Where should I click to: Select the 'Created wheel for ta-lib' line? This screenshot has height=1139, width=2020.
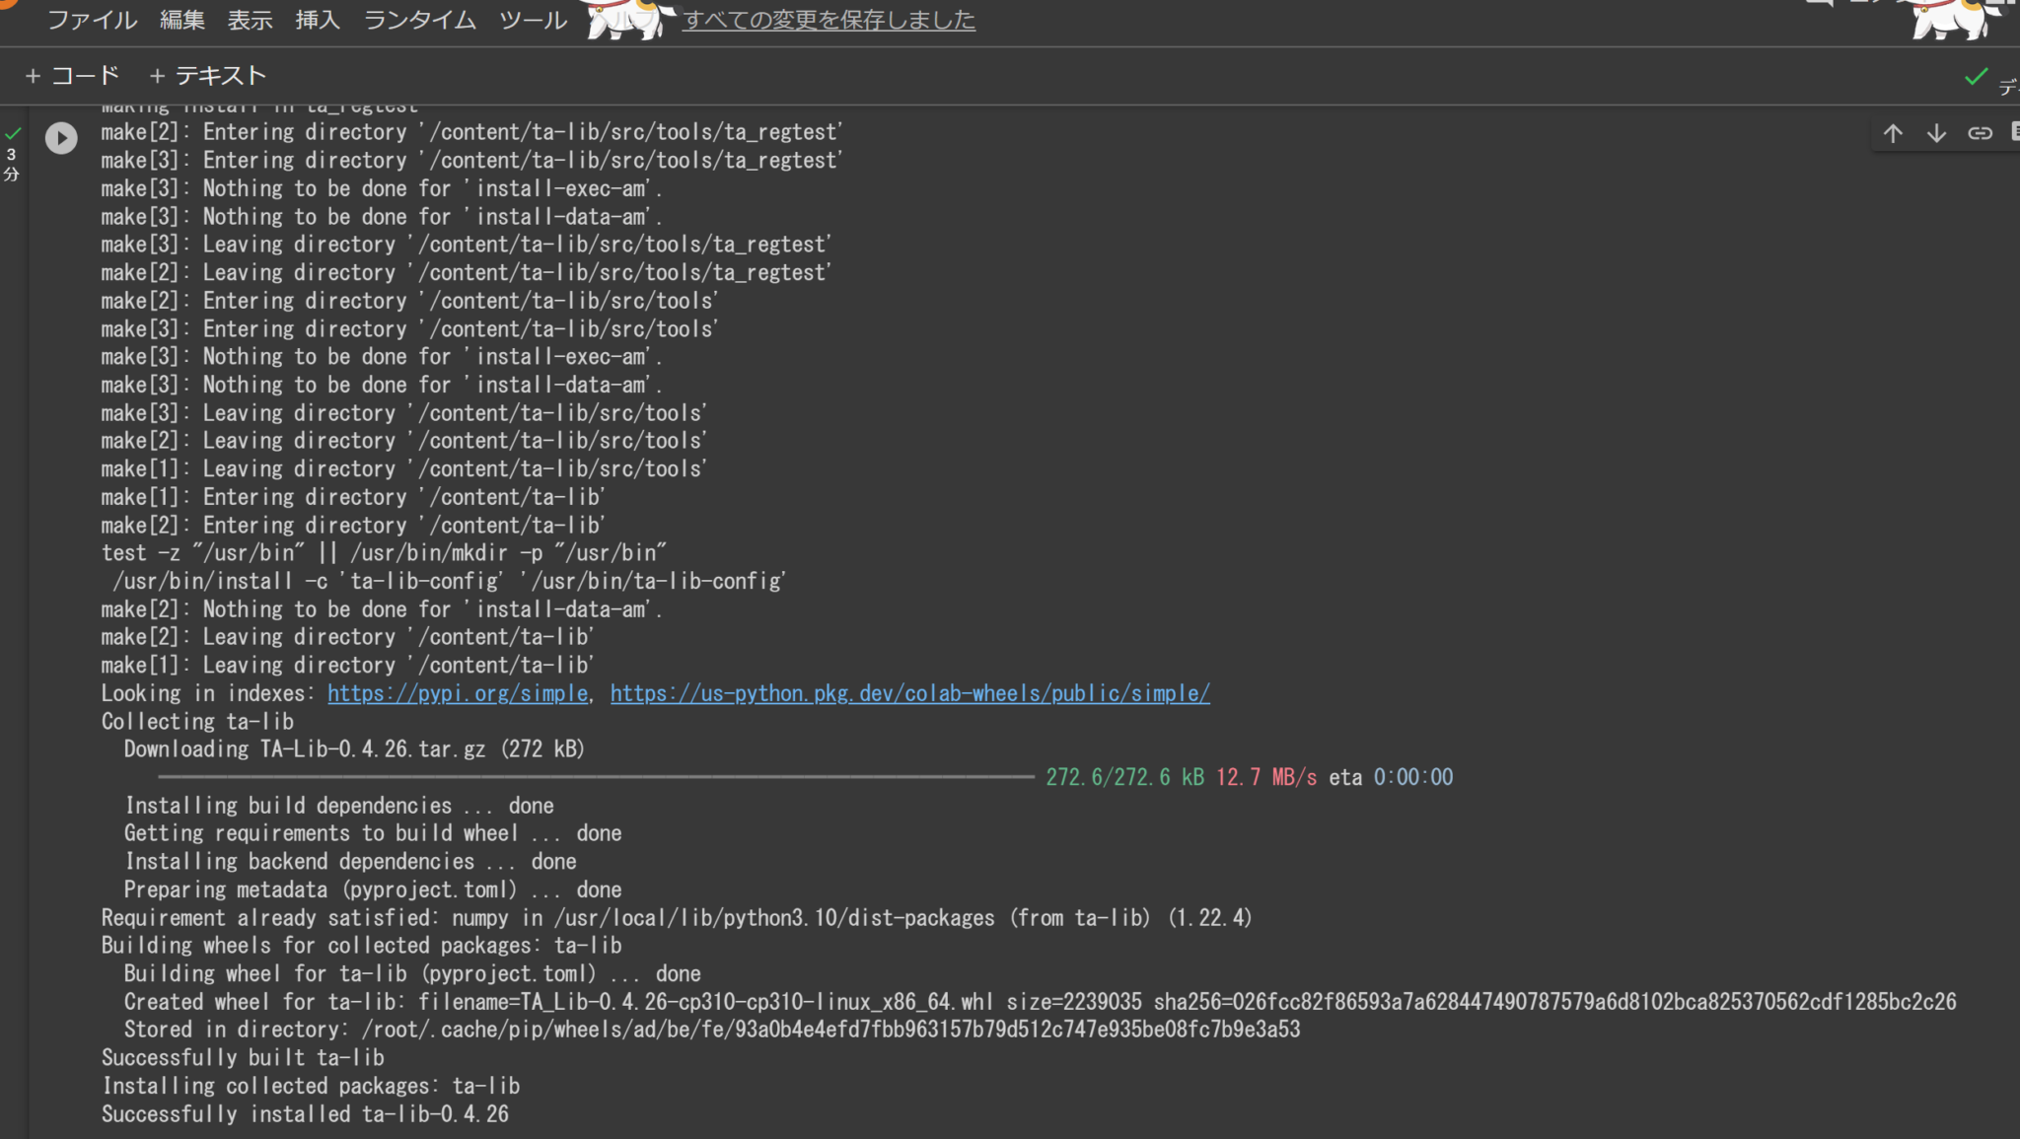(x=1041, y=1002)
